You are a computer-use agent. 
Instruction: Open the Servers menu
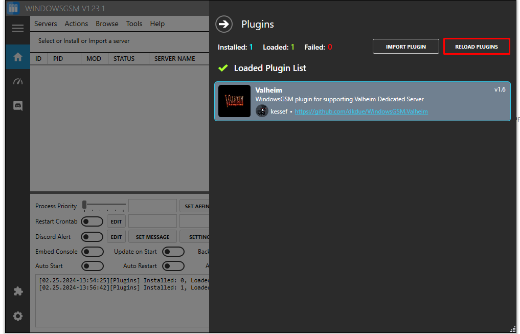[46, 24]
